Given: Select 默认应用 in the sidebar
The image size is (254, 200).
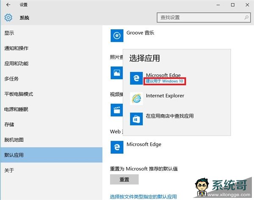Looking at the screenshot, I should click(51, 155).
